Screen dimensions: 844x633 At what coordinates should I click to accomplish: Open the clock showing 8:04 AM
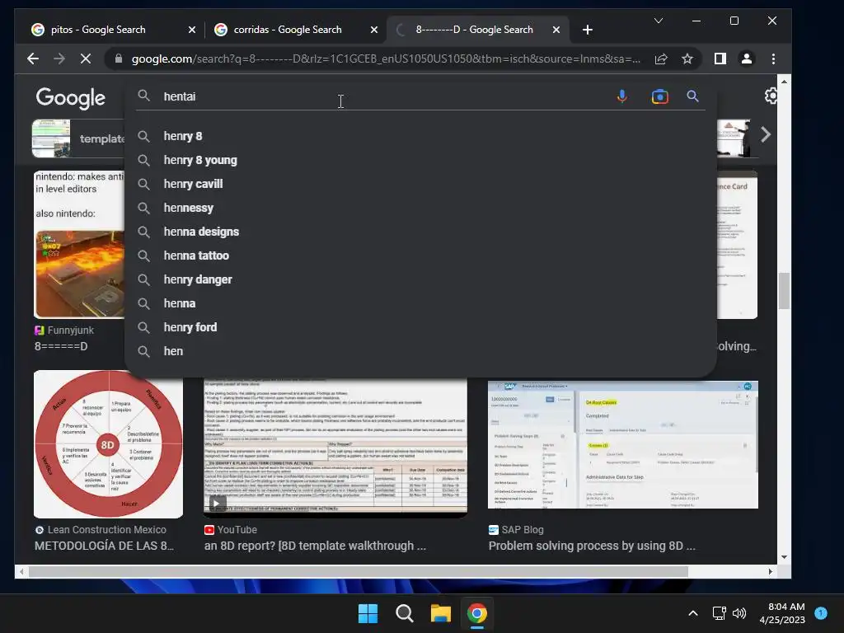(x=782, y=613)
